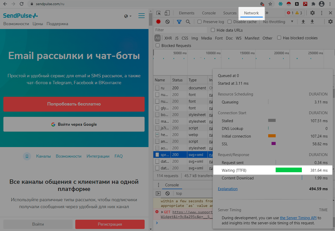The image size is (335, 231).
Task: Click the browser forward arrow
Action: (x=13, y=4)
